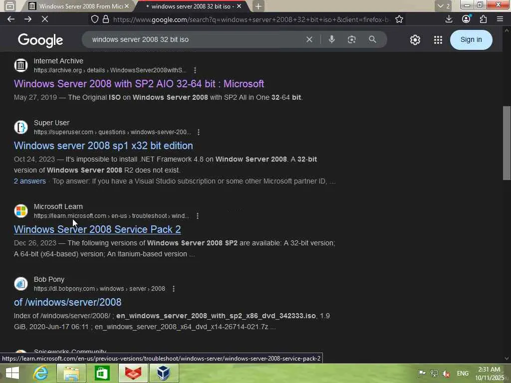The width and height of the screenshot is (511, 383).
Task: Open a new browser tab
Action: click(x=258, y=6)
